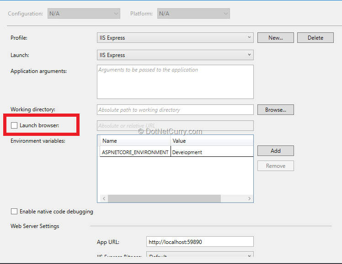Browse for a working directory
The height and width of the screenshot is (264, 342).
click(276, 109)
